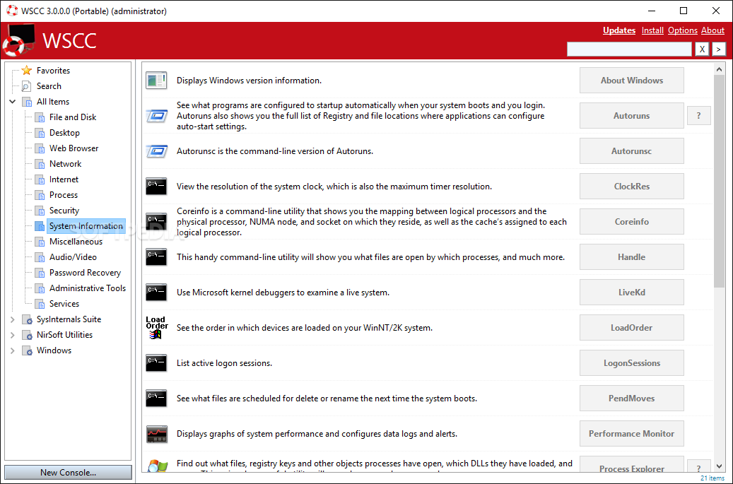This screenshot has height=484, width=733.
Task: Click the Coreinfo console icon
Action: click(x=156, y=221)
